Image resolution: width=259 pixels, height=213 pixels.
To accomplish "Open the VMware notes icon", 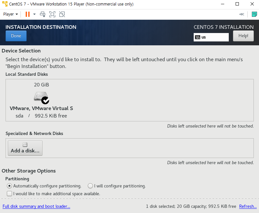I will click(x=254, y=14).
